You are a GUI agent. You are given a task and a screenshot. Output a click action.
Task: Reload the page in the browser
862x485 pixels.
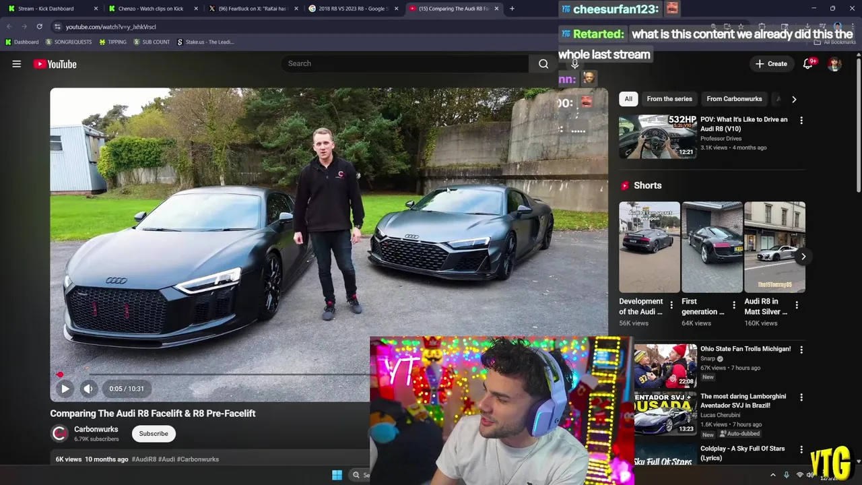point(39,26)
